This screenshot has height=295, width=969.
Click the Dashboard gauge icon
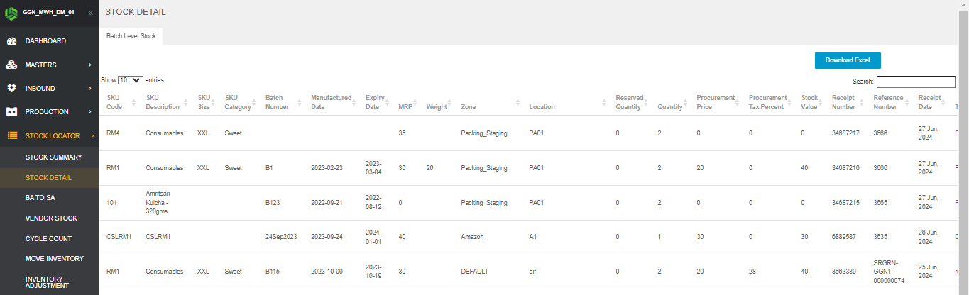[11, 41]
